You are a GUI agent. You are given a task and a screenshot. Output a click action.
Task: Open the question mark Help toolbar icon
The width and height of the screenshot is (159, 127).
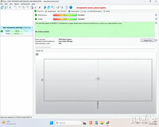point(67,7)
